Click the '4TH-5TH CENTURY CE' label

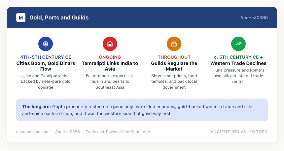coord(46,57)
